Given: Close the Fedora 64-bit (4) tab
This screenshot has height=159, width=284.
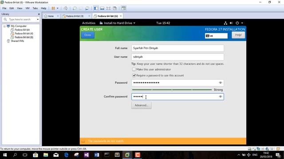Looking at the screenshot, I should pyautogui.click(x=89, y=16).
